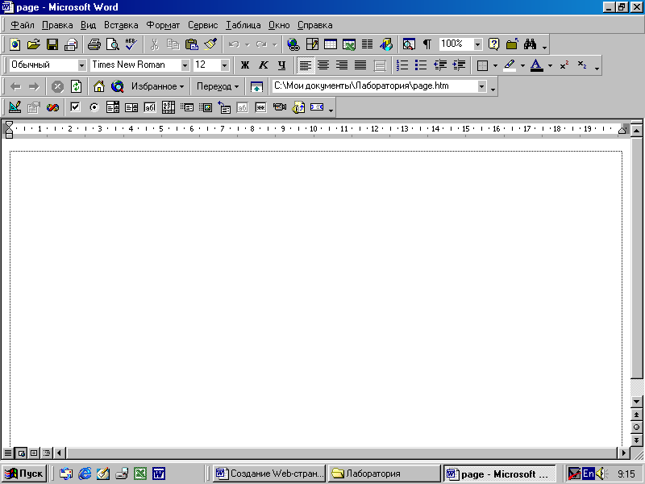Insert a Movie control icon
Image resolution: width=645 pixels, height=484 pixels.
280,107
